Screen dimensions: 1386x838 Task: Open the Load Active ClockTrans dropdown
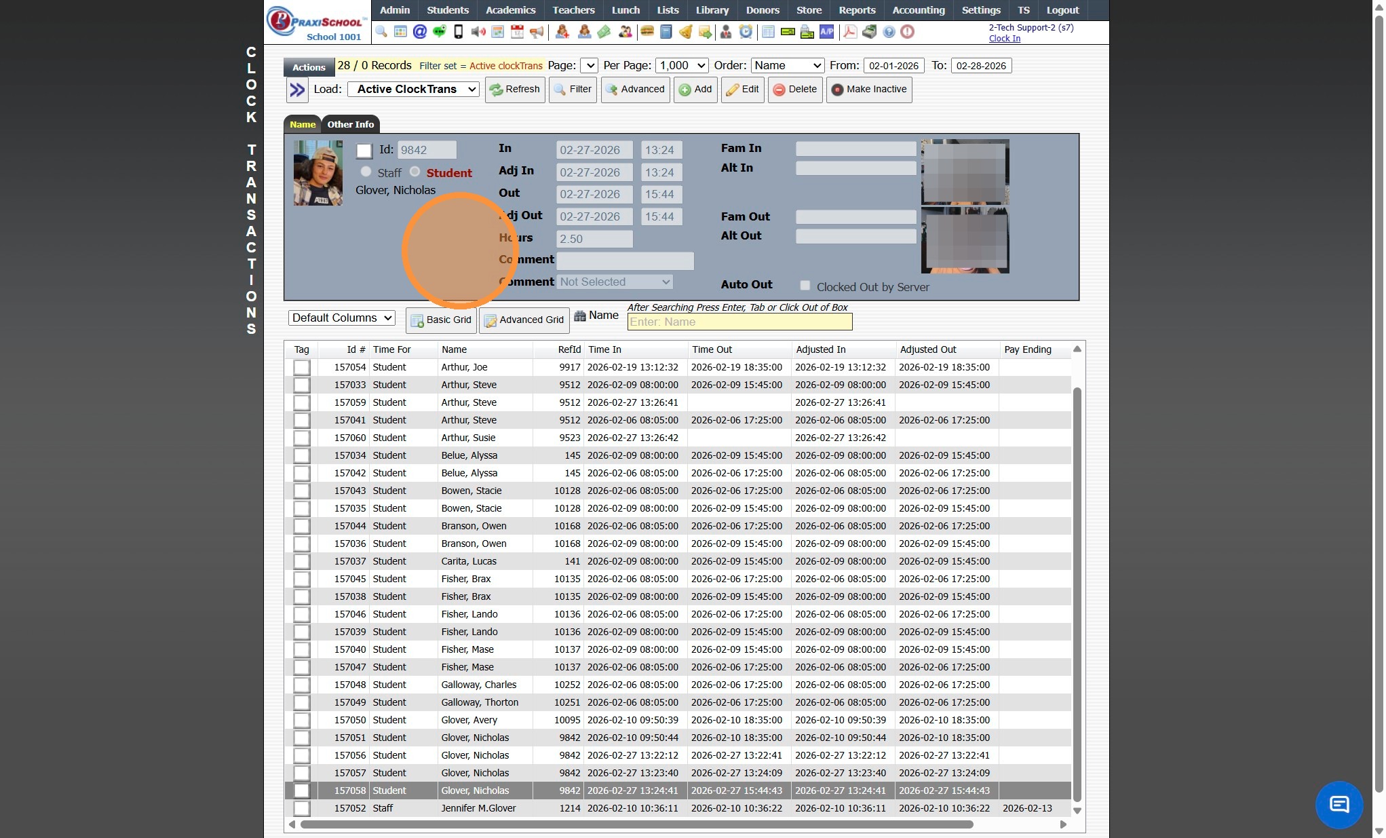click(414, 90)
